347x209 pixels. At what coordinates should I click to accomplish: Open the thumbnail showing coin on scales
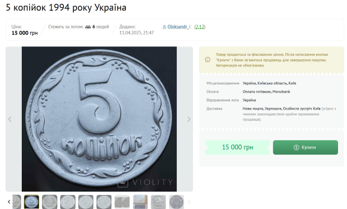coord(140,202)
